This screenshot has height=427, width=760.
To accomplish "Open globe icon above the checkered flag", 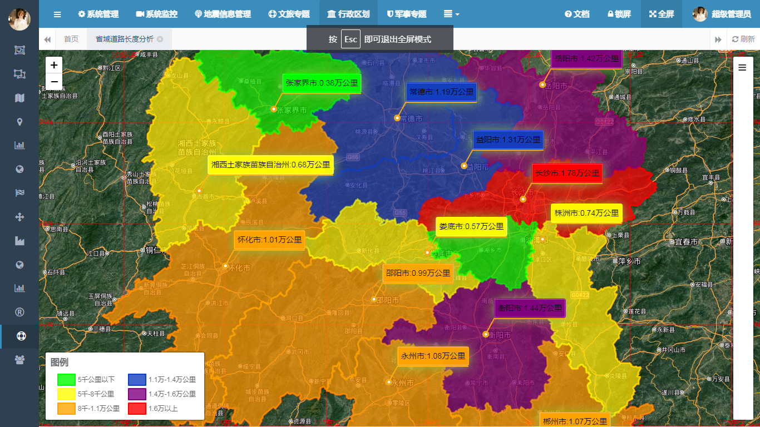I will click(x=19, y=170).
